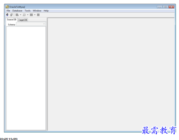Viewport: 179px width, 140px height.
Task: Click the grayed-out icon beside the person icon
Action: [x=11, y=15]
